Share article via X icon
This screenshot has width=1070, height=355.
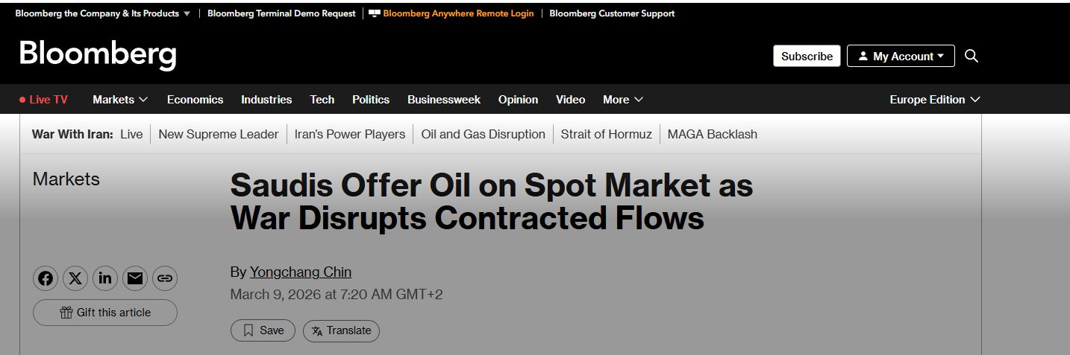[x=75, y=278]
